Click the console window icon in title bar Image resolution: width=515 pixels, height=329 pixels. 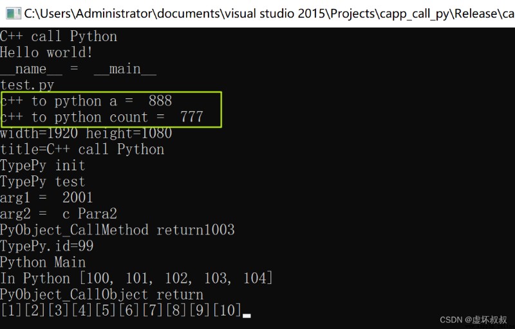click(x=14, y=13)
